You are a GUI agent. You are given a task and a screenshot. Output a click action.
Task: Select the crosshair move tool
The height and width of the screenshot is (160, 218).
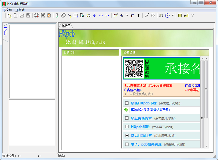click(x=95, y=15)
